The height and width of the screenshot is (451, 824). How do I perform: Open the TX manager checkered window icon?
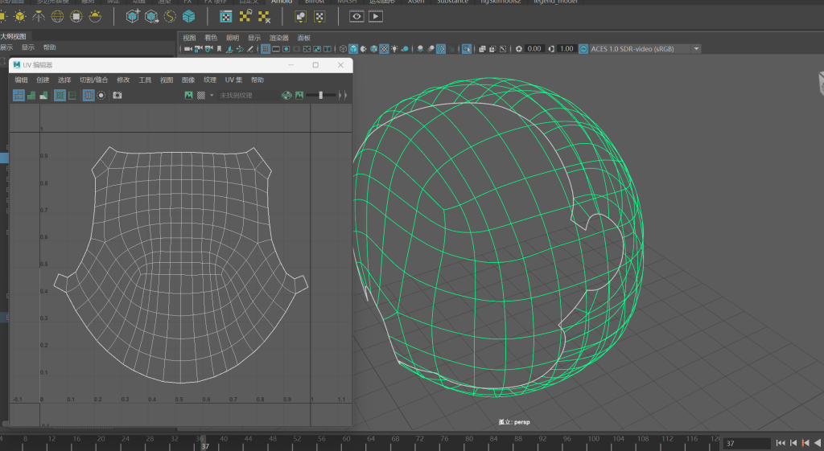[226, 17]
